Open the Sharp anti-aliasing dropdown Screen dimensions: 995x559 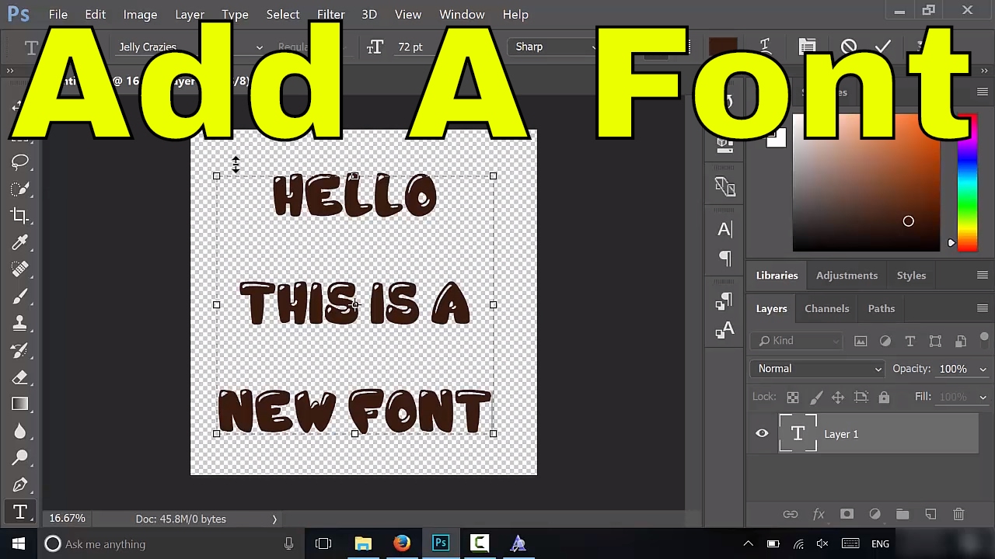click(555, 47)
